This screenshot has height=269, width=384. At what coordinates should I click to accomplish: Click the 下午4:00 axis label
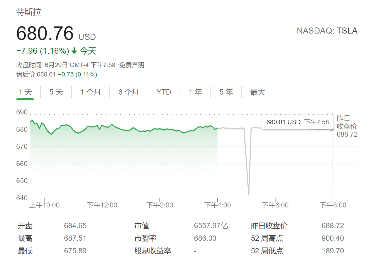pos(218,205)
